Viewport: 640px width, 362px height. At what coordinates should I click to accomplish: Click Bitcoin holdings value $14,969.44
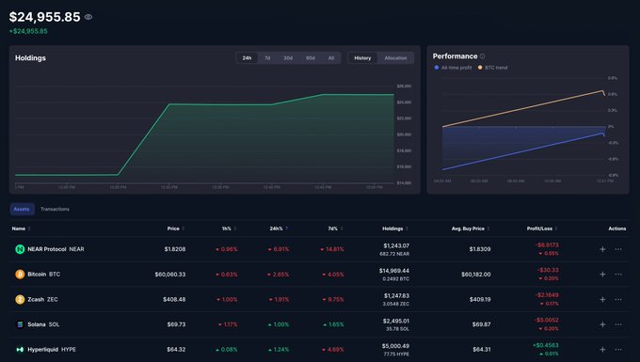394,271
